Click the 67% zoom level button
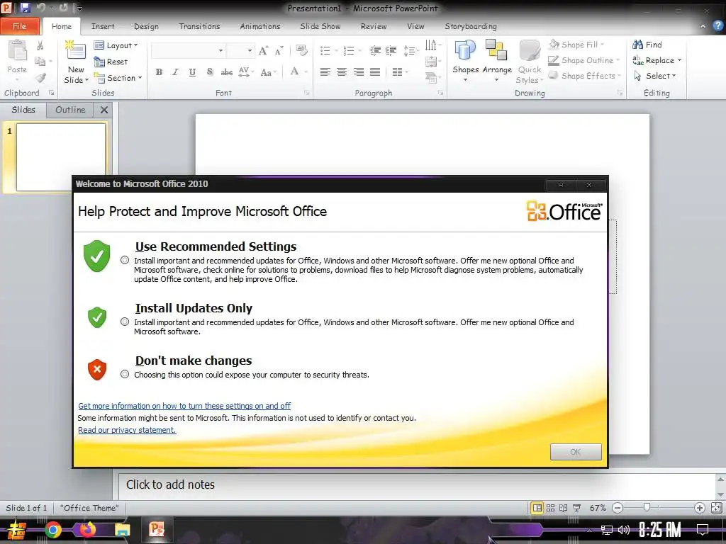The image size is (726, 544). [x=598, y=508]
